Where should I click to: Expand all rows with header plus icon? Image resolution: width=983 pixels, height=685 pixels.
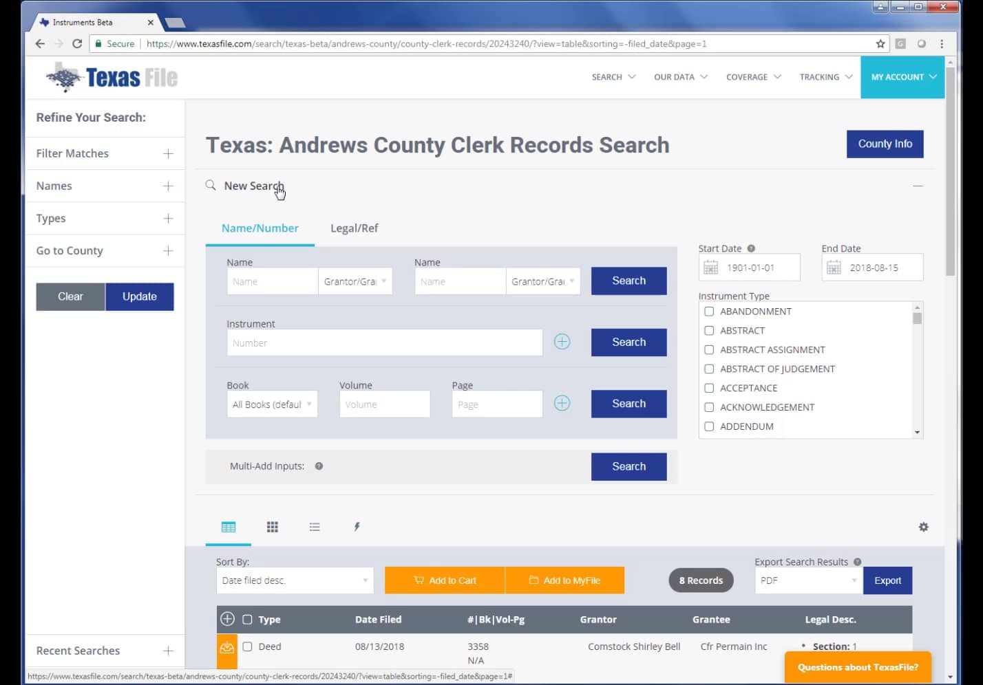coord(227,619)
